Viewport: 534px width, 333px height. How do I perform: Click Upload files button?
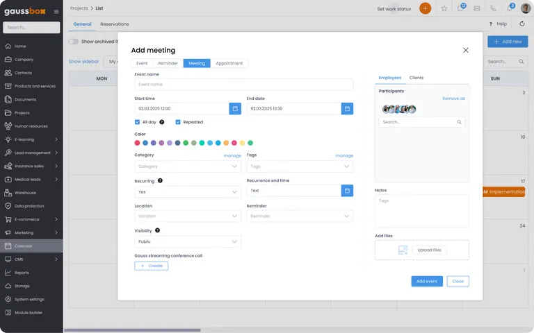pyautogui.click(x=429, y=250)
